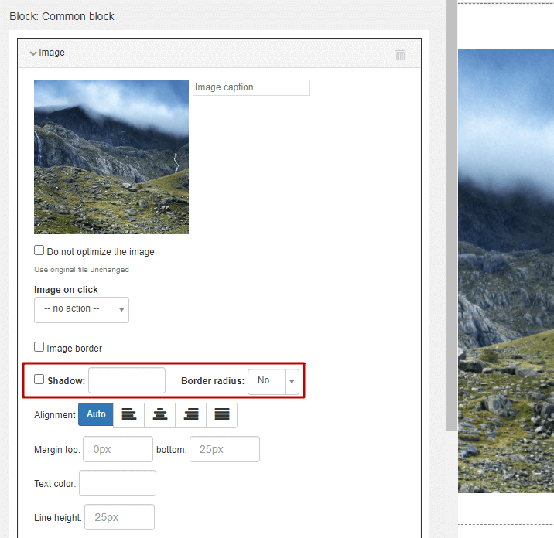The height and width of the screenshot is (538, 554).
Task: Align content right
Action: click(x=191, y=415)
